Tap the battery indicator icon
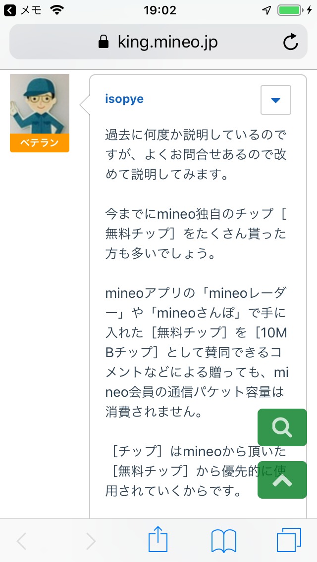Screen dimensions: 317x562 click(x=289, y=10)
